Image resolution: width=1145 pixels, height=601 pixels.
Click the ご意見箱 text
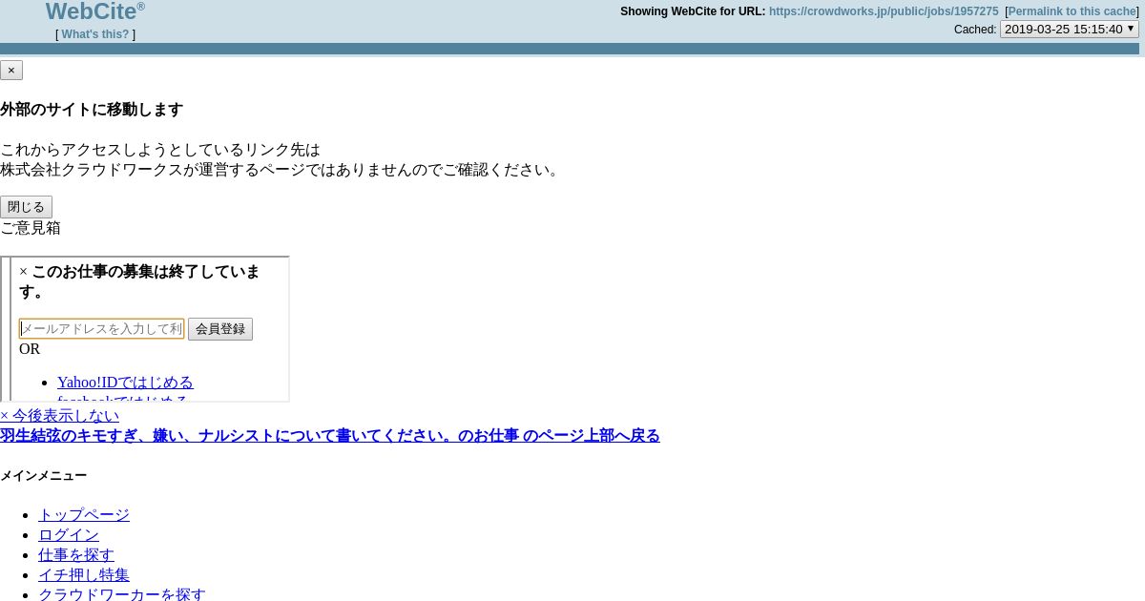coord(31,228)
